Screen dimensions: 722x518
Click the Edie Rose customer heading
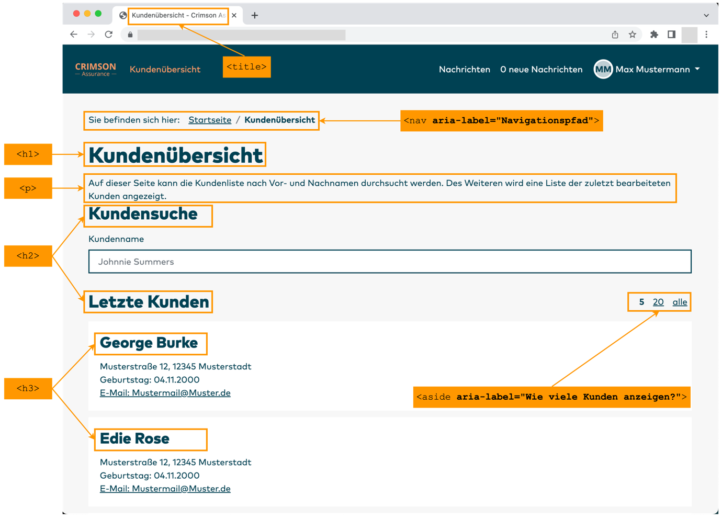(134, 438)
